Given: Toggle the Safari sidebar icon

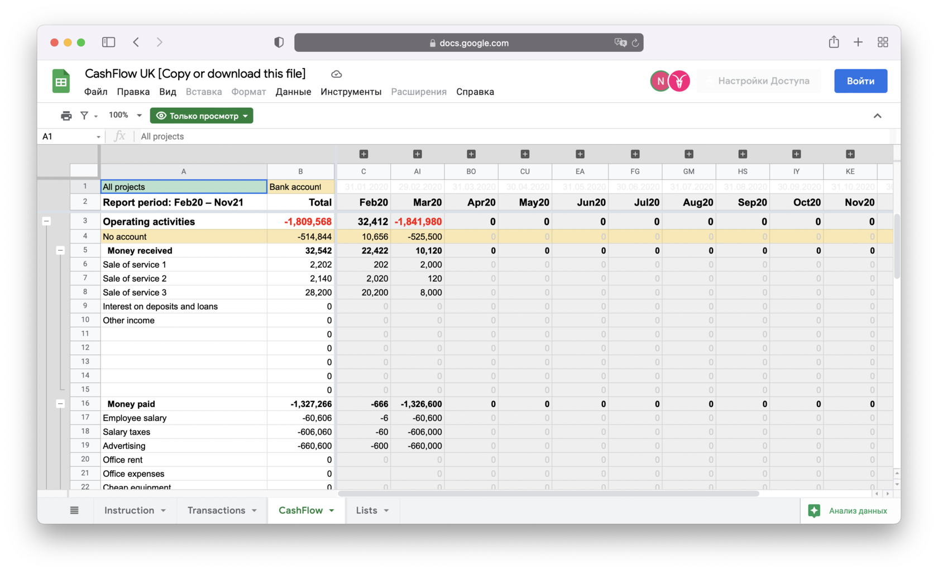Looking at the screenshot, I should (x=108, y=42).
